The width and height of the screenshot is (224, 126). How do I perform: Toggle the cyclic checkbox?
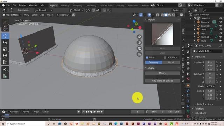pos(147,57)
